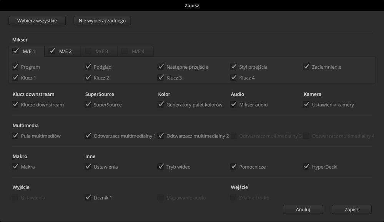Image resolution: width=384 pixels, height=222 pixels.
Task: Toggle the SuperSource checkbox
Action: [88, 104]
